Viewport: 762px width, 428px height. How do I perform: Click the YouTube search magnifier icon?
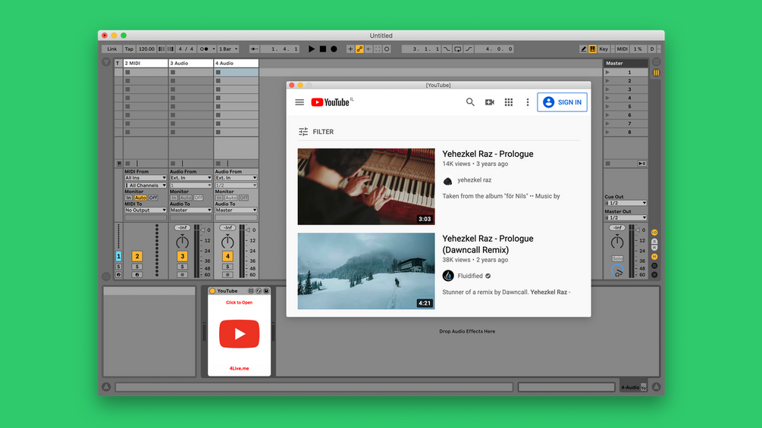470,102
